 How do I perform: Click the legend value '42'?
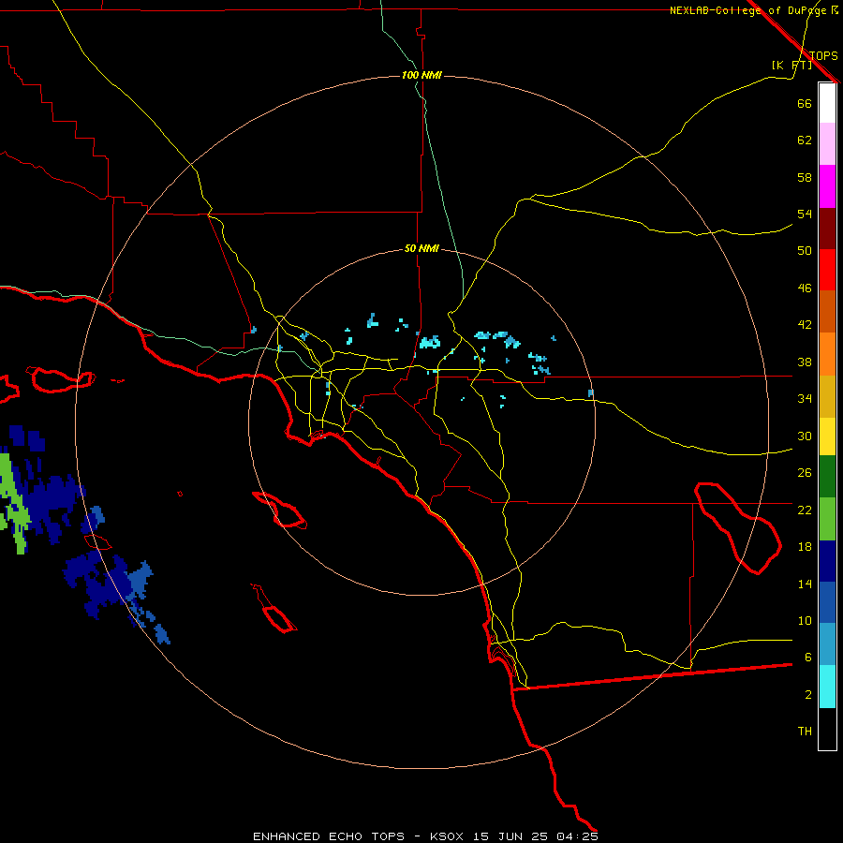click(805, 325)
